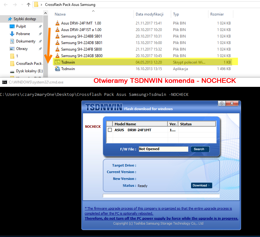This screenshot has width=260, height=237.
Task: Click the Search button for firmware
Action: point(200,149)
